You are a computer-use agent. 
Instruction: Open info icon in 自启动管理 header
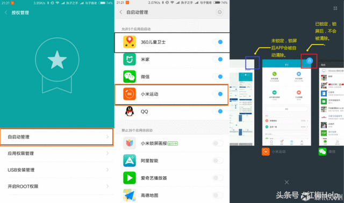219,12
